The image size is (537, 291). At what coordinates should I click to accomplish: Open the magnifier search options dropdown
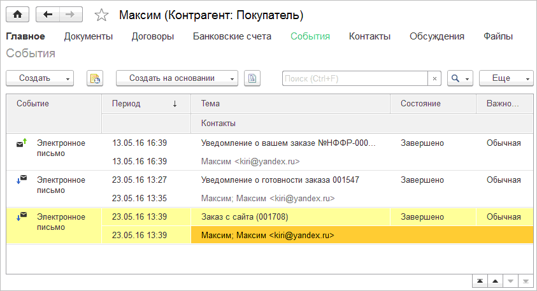coord(460,78)
